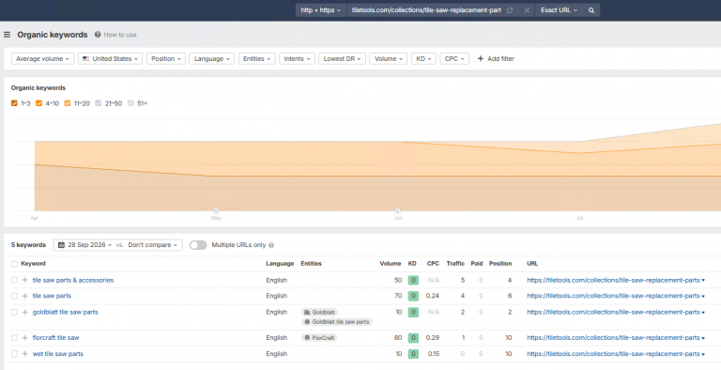Open the KD filter dropdown

[423, 59]
